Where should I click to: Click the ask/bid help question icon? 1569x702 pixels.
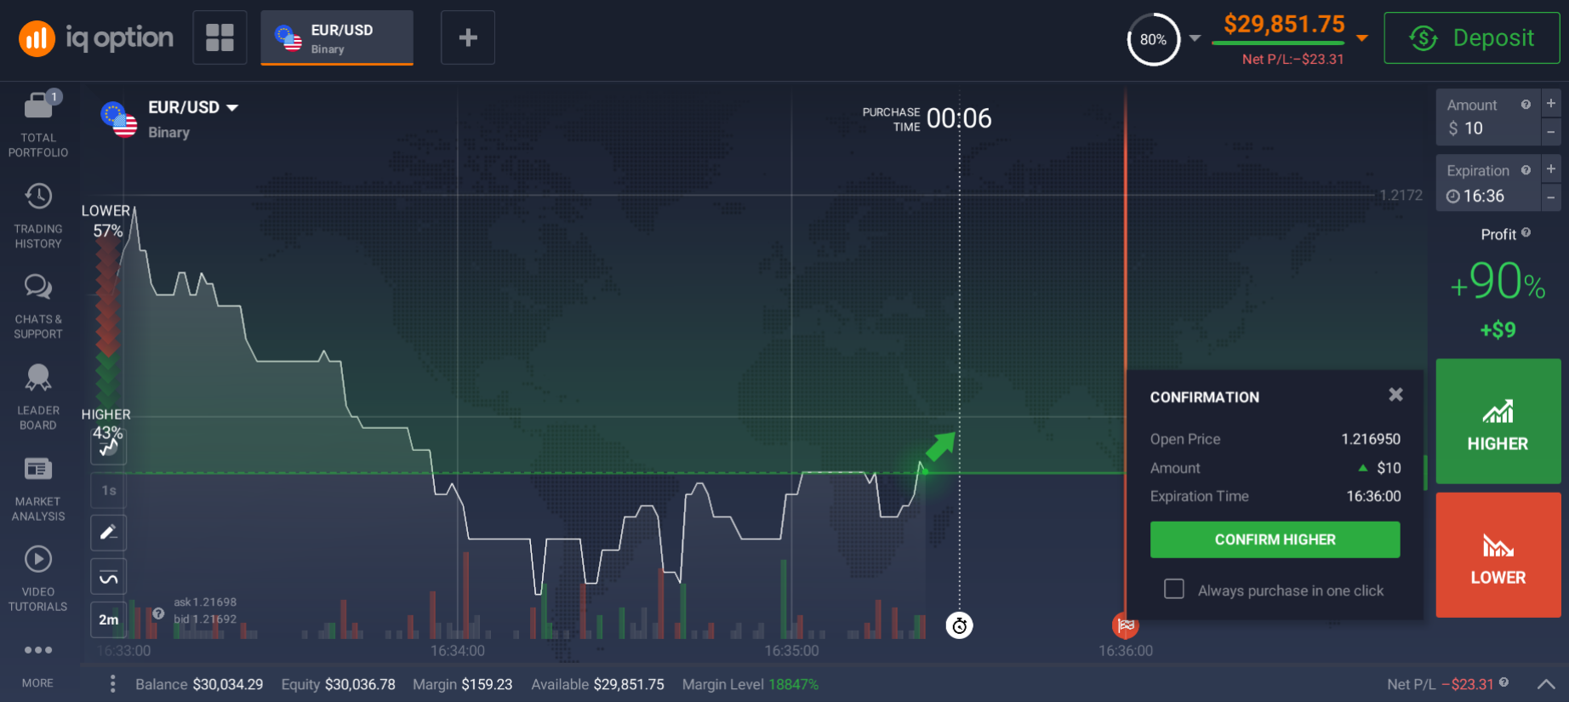click(x=158, y=614)
